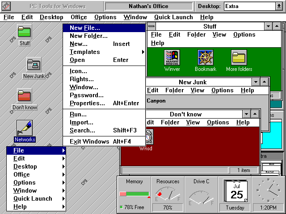Click the Don't know window title bar
Image resolution: width=286 pixels, height=214 pixels.
[x=194, y=114]
